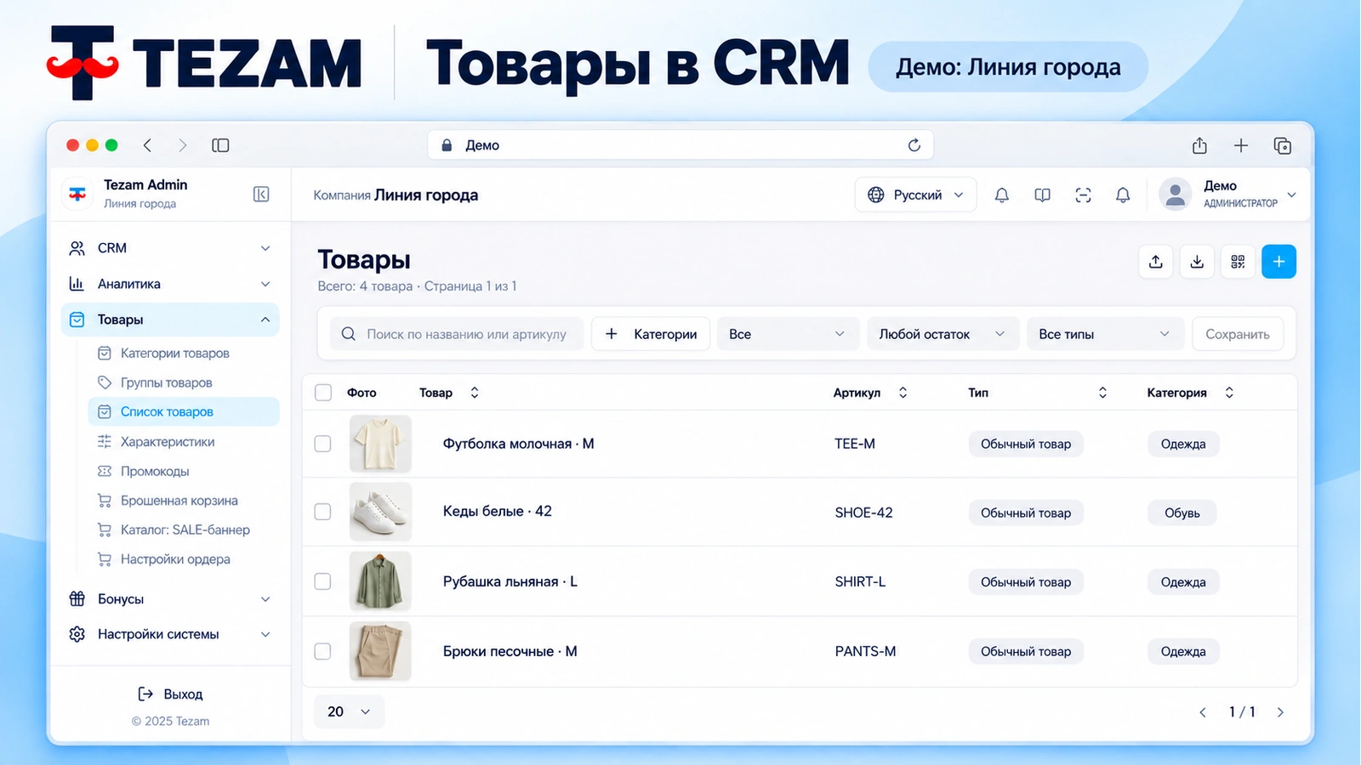Click the upload products icon button
This screenshot has width=1361, height=765.
coord(1156,262)
